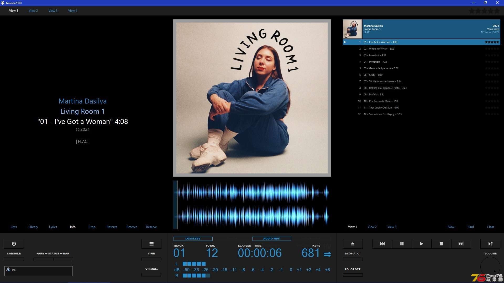Click the elapsed time readout 00:00:06

(x=260, y=253)
